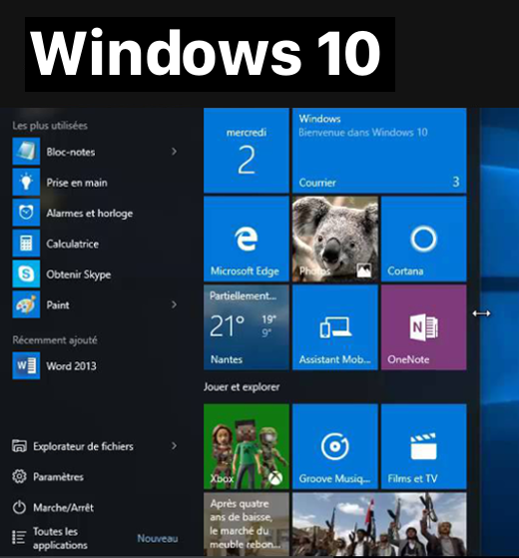The width and height of the screenshot is (519, 558).
Task: Click Bienvenue dans Windows 10 message text
Action: coord(363,133)
